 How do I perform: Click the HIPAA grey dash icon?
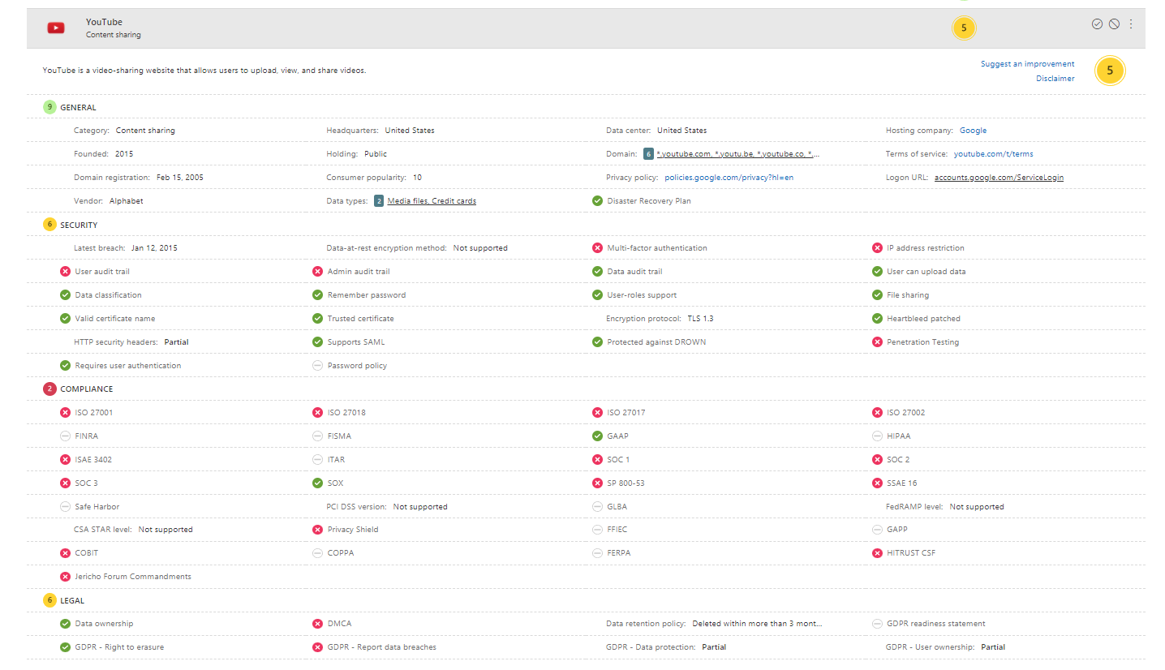pyautogui.click(x=877, y=436)
